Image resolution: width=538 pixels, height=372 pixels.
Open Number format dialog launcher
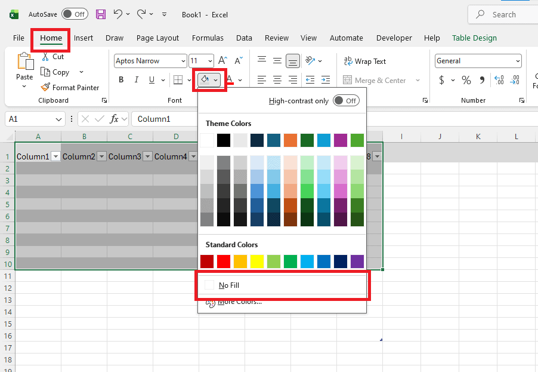tap(521, 100)
